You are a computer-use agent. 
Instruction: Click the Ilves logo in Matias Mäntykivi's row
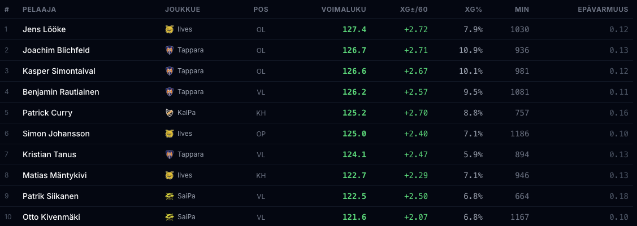[169, 175]
